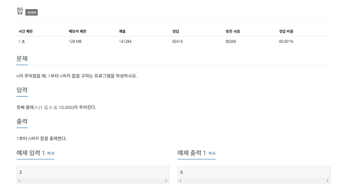Click the 맞힌 사람 column header
This screenshot has width=339, height=189.
[233, 31]
